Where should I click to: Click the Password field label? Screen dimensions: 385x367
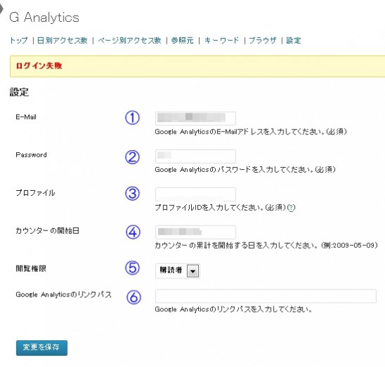[31, 155]
